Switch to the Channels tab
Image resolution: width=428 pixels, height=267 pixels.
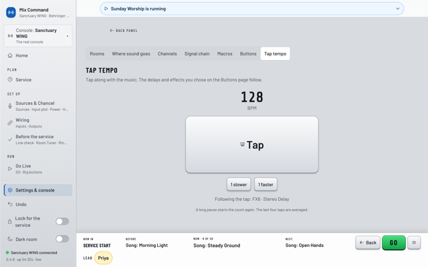point(167,53)
